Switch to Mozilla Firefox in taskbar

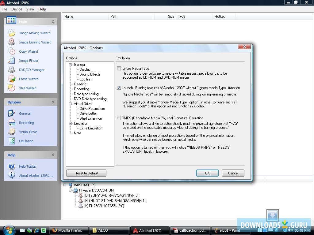click(69, 230)
